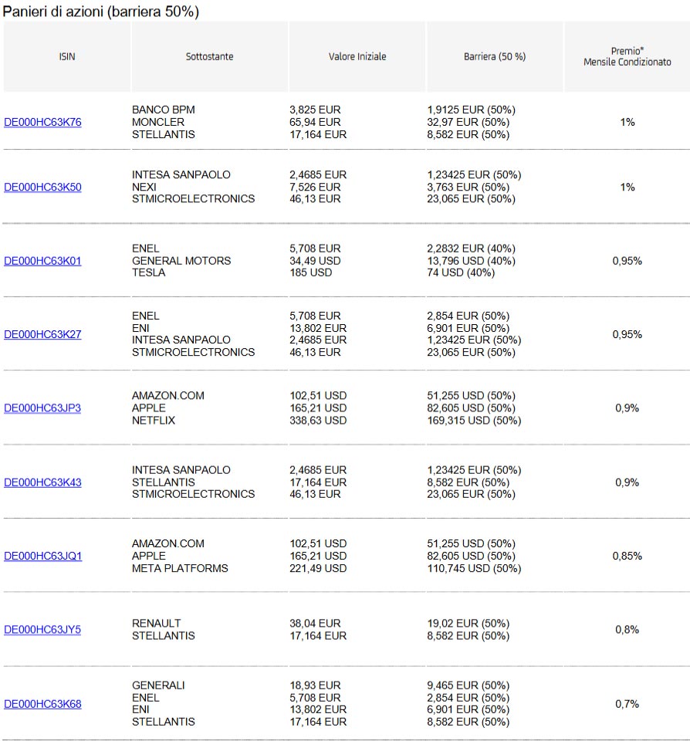Click the Valore Iniziale column header
The height and width of the screenshot is (751, 690).
tap(357, 57)
